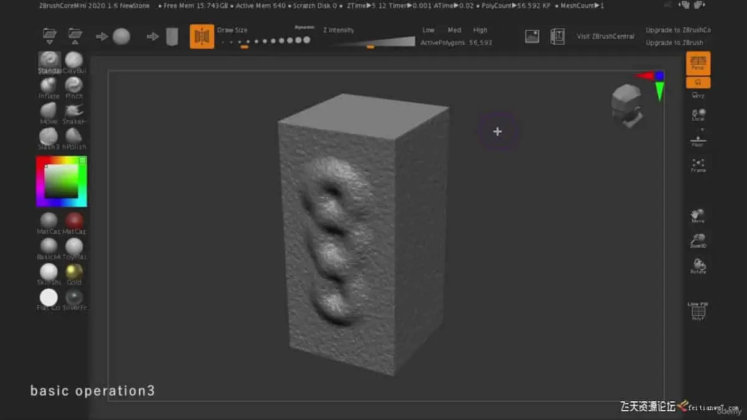Toggle the Floor grid button
Screen dimensions: 747x420
click(x=698, y=141)
